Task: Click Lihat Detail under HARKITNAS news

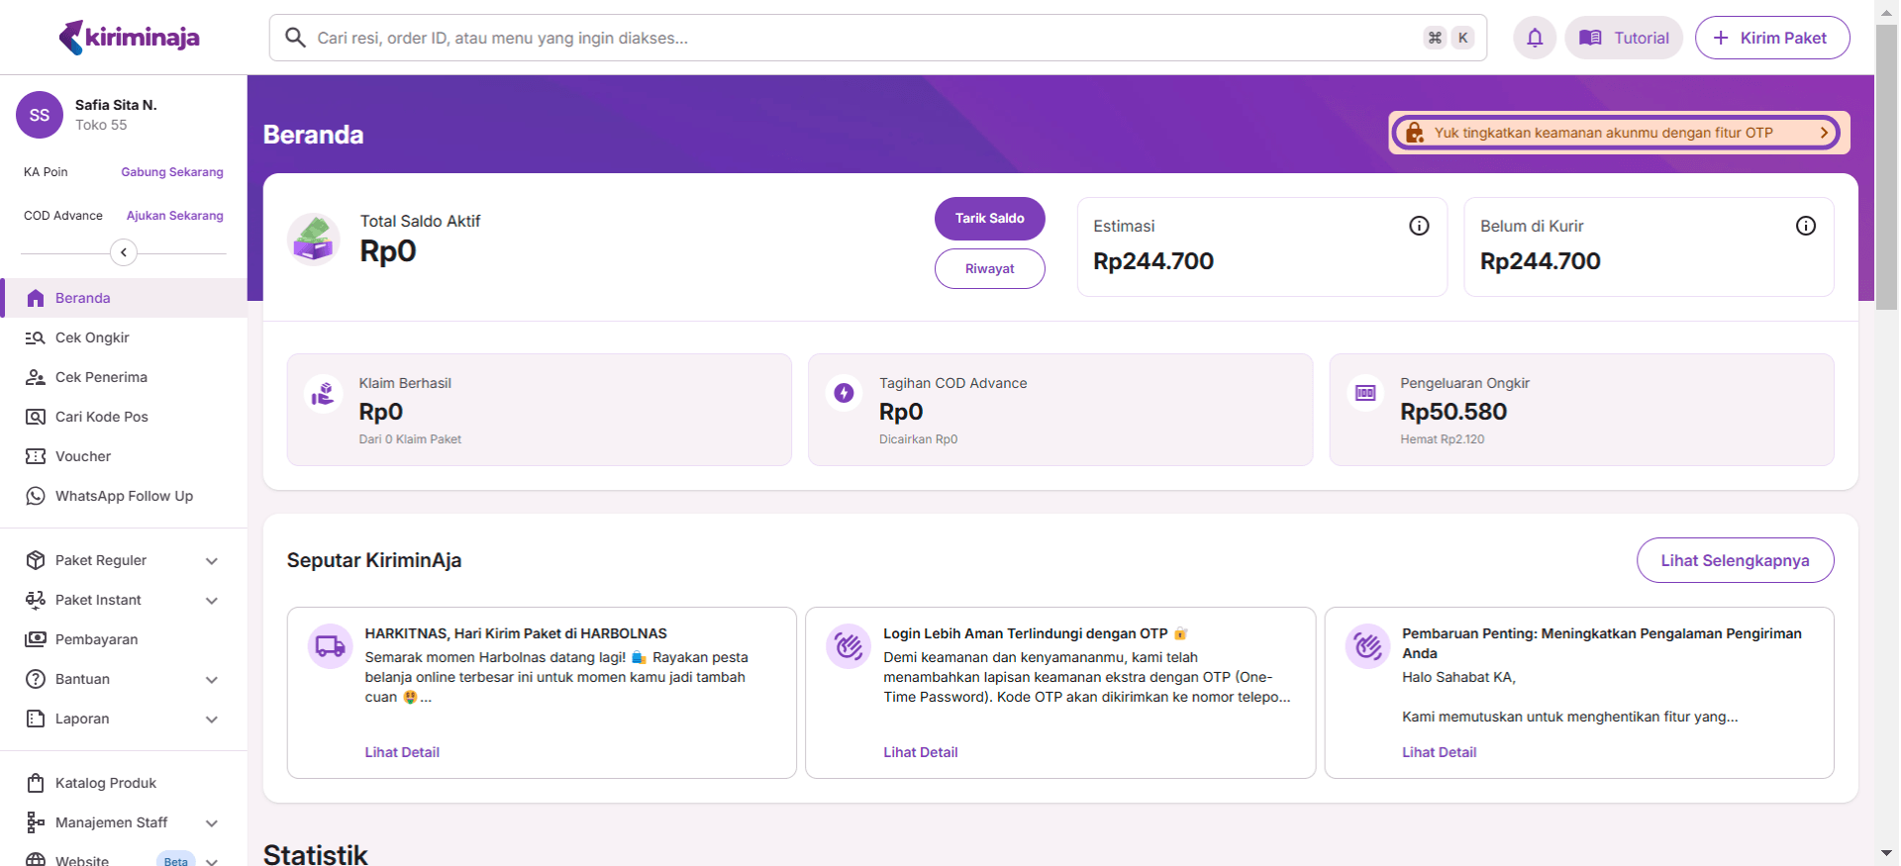Action: click(402, 752)
